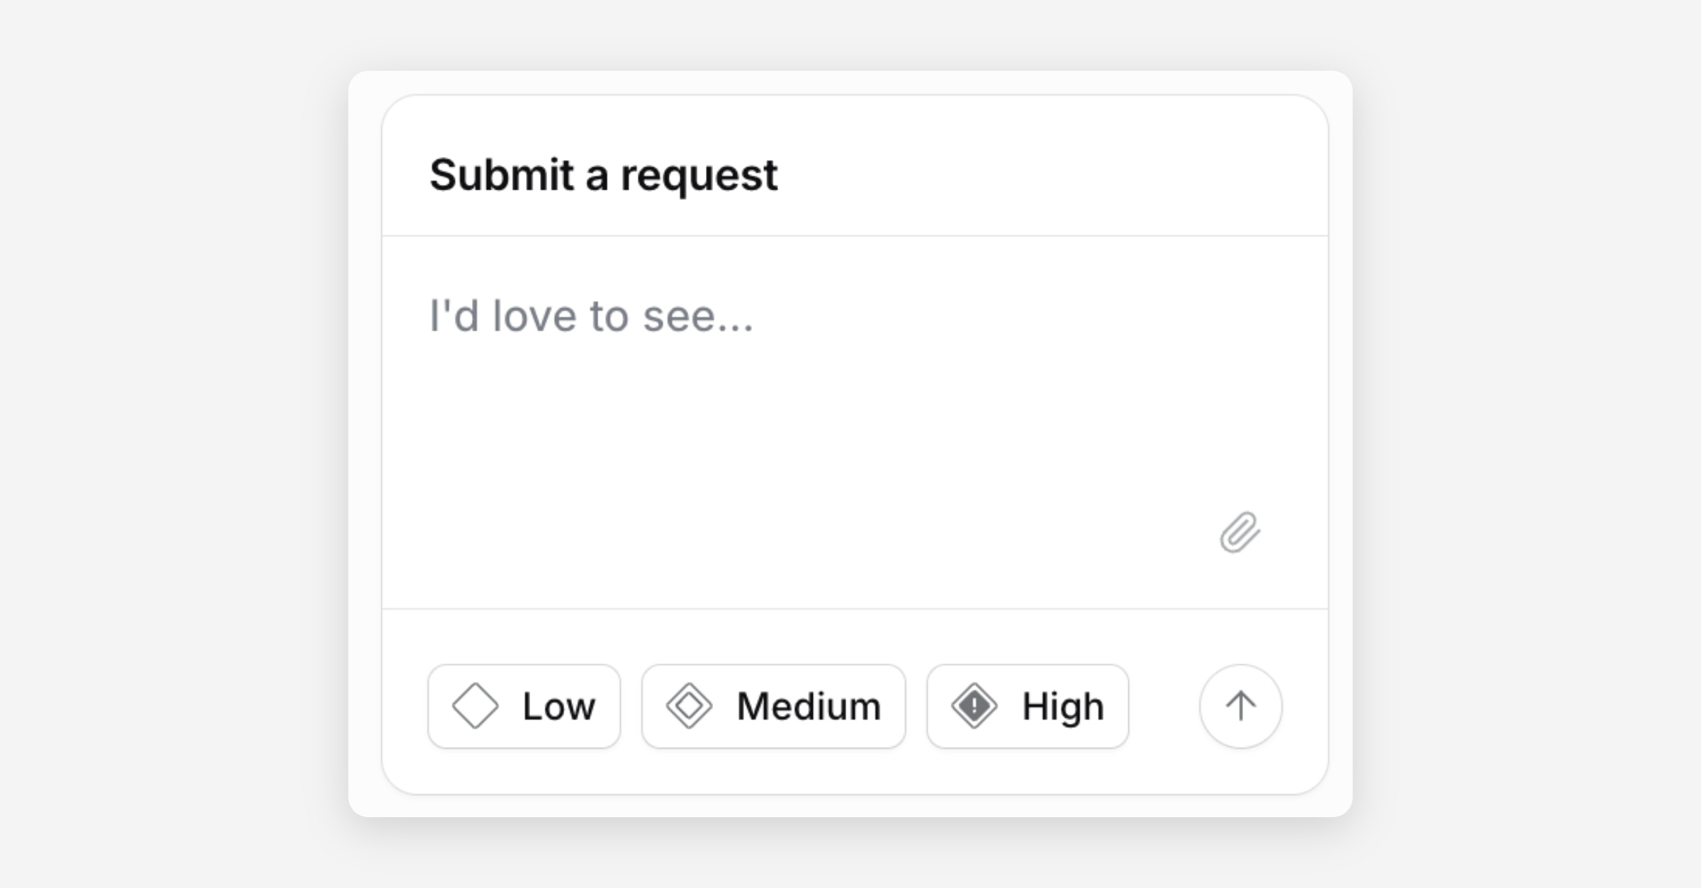
Task: Select High priority
Action: point(1027,706)
